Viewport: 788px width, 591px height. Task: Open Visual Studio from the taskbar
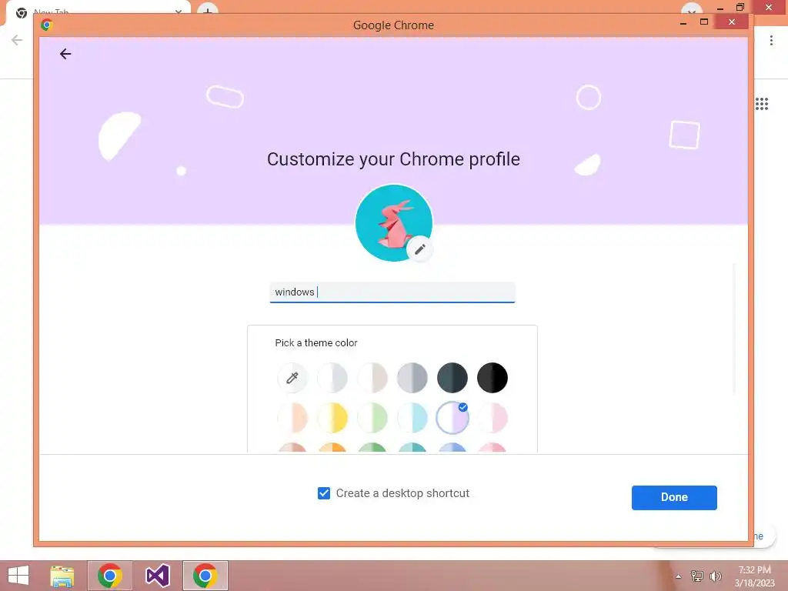[x=157, y=576]
